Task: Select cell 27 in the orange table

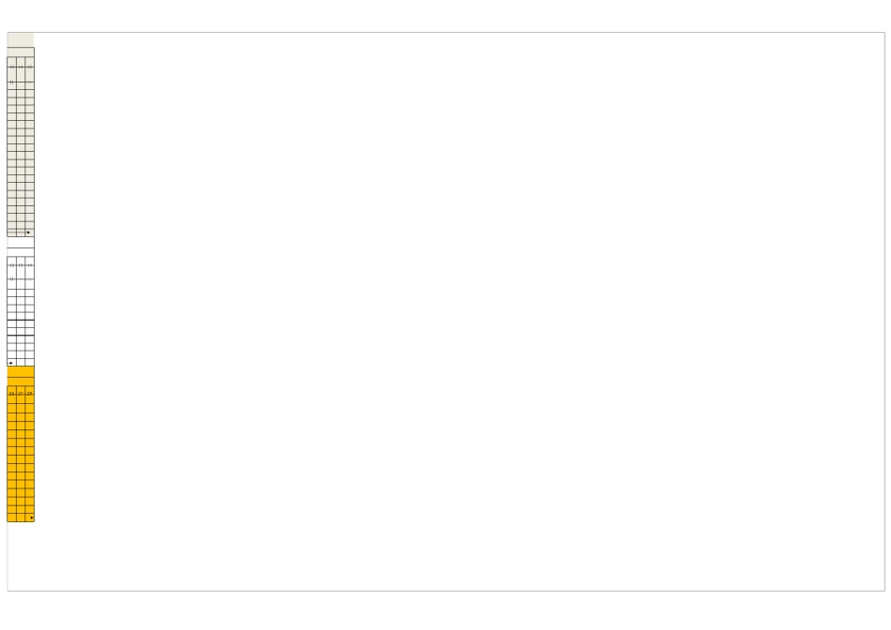Action: point(21,394)
